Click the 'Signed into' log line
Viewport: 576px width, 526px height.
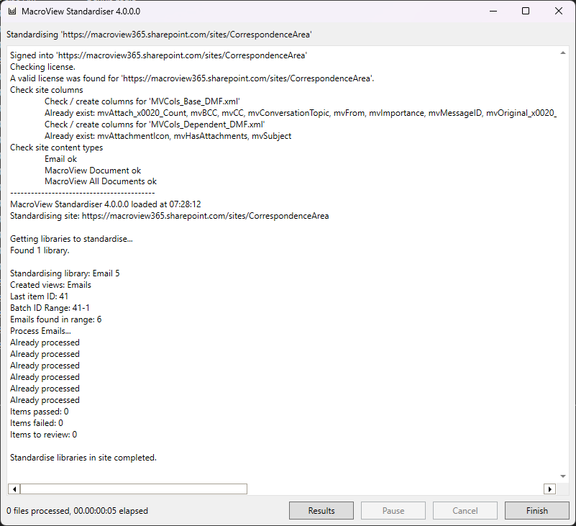(x=158, y=55)
